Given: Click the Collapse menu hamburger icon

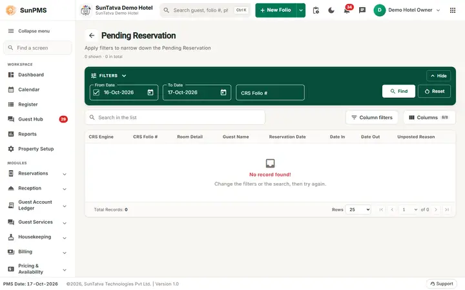Looking at the screenshot, I should coord(11,31).
